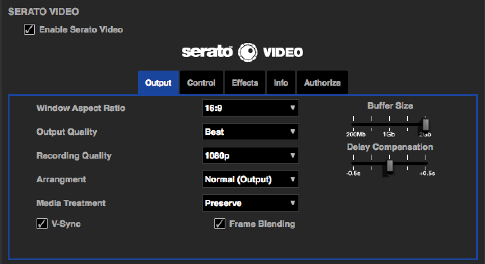The width and height of the screenshot is (485, 264).
Task: Disable the Enable Serato Video checkbox
Action: 29,30
